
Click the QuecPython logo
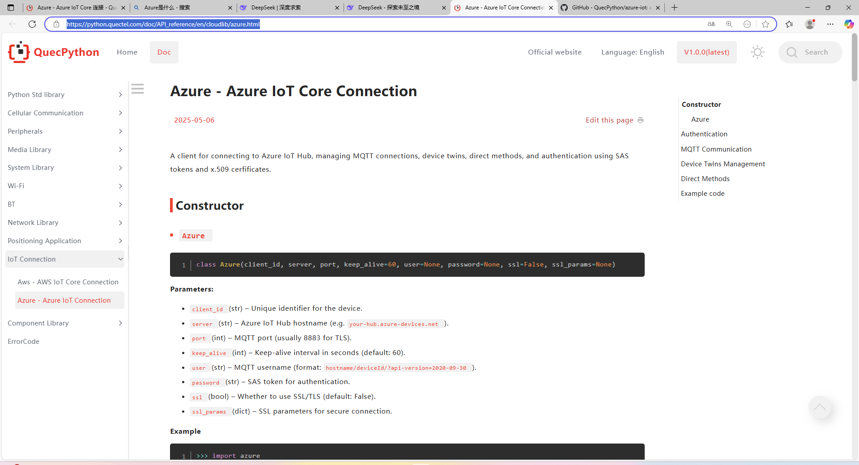pyautogui.click(x=54, y=52)
